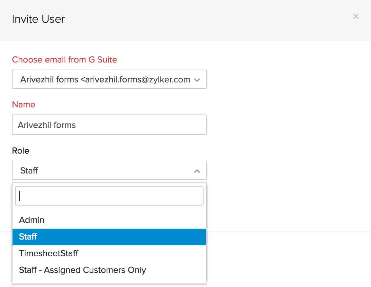This screenshot has height=287, width=371.
Task: Click the Role field label
Action: (21, 151)
